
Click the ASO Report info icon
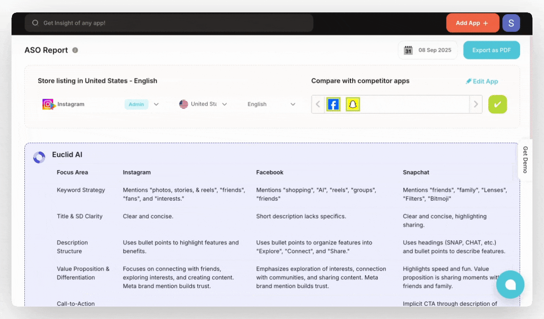(75, 50)
